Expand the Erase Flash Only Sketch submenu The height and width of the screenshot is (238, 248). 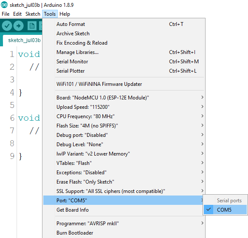(124, 181)
